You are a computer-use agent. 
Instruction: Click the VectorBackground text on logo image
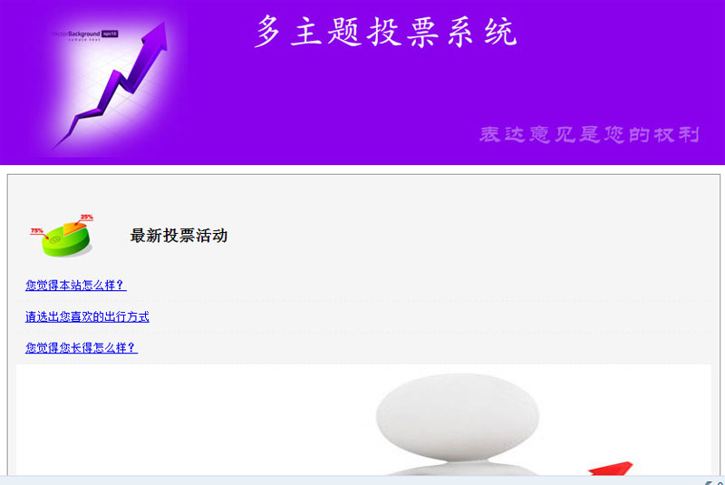pos(76,34)
